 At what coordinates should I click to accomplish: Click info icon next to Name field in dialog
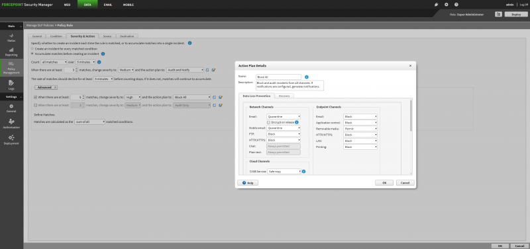pos(307,77)
